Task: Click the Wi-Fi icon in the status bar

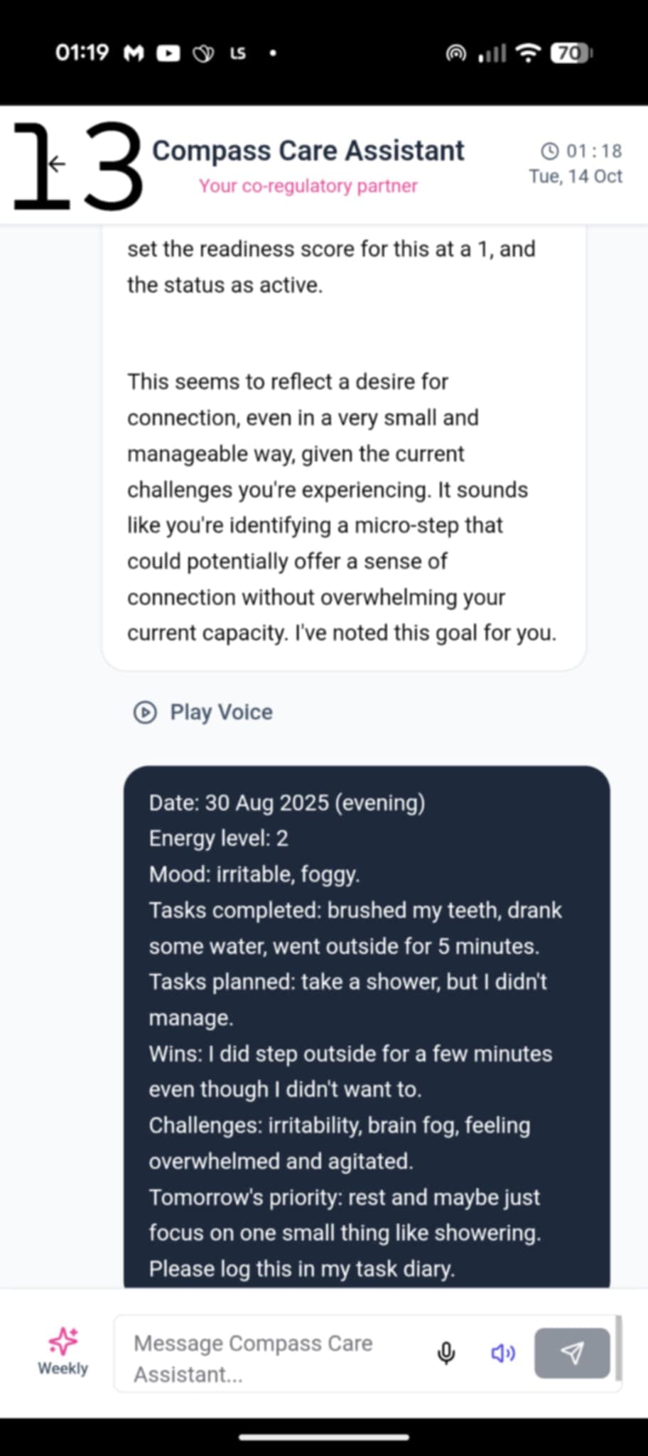Action: click(x=528, y=53)
